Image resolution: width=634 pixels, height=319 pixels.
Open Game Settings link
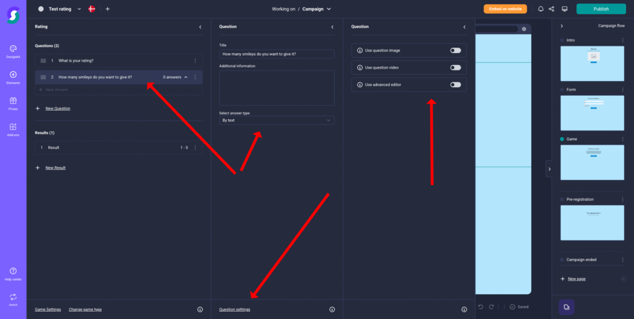coord(48,309)
